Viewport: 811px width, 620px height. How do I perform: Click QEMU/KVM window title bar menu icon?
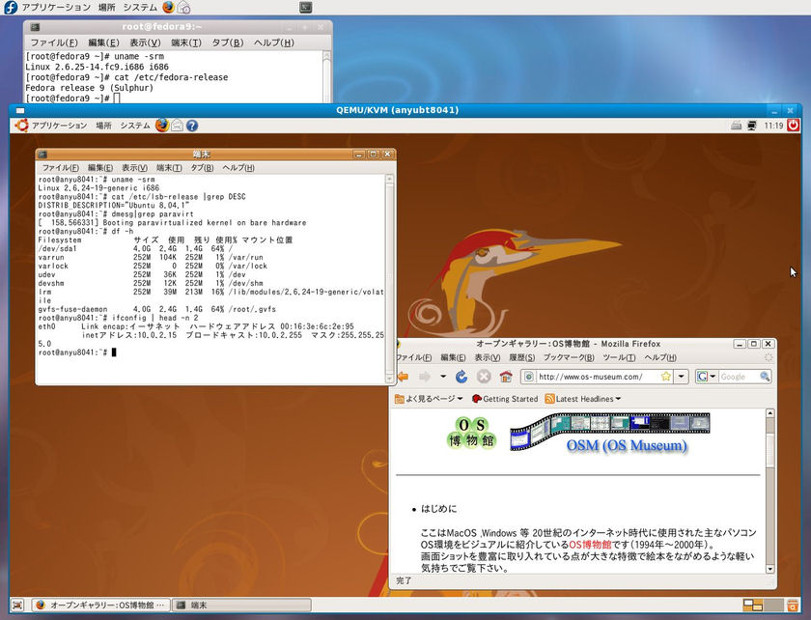click(20, 110)
